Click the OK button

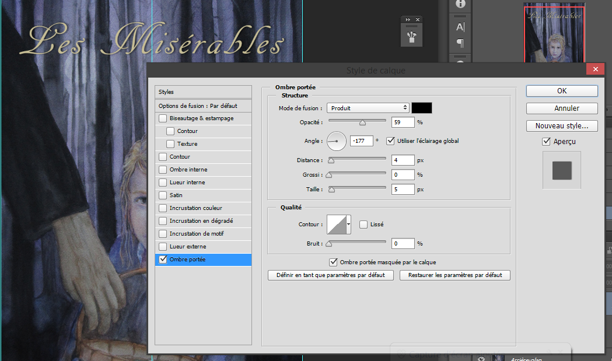coord(561,91)
